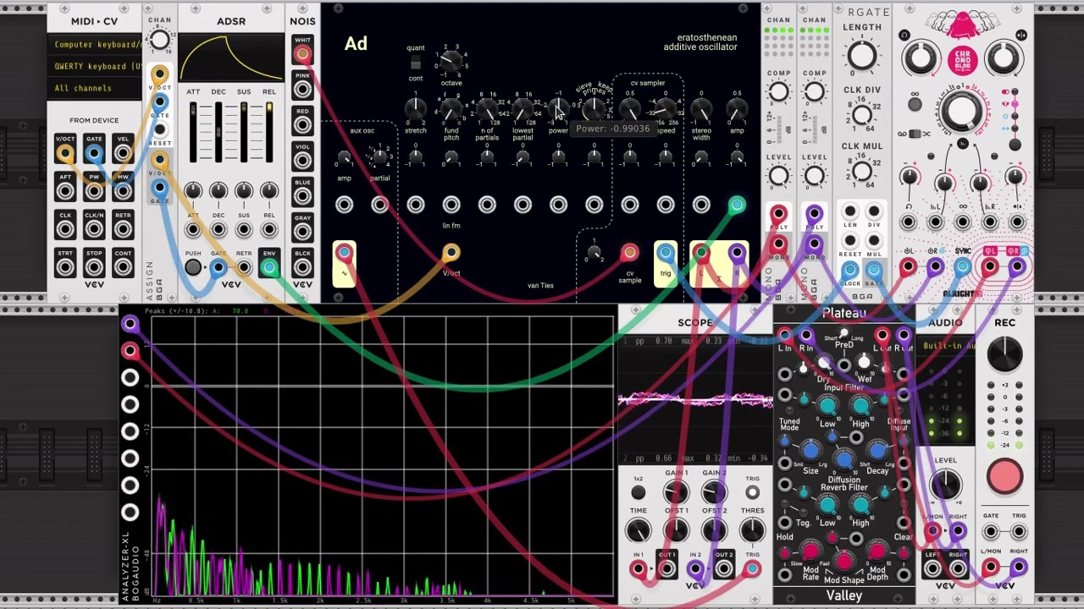
Task: Click the oscillator trig input jack
Action: click(666, 252)
